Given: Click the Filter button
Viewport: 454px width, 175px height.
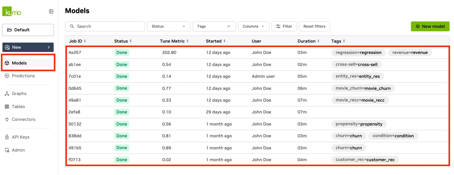Looking at the screenshot, I should tap(284, 26).
